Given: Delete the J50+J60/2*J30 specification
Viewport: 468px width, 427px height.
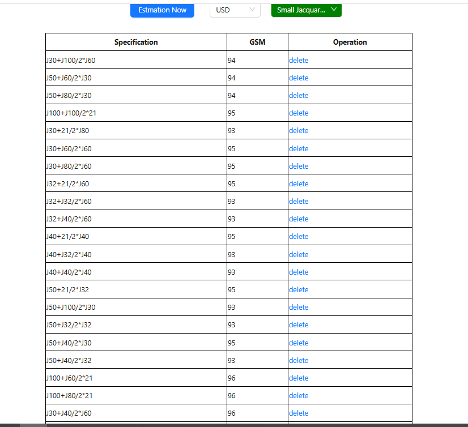Looking at the screenshot, I should [299, 78].
